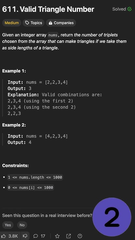Viewport: 135px width, 240px height.
Task: Answer No to real interview question
Action: (22, 225)
